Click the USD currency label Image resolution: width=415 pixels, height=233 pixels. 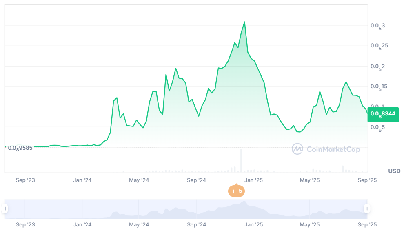click(x=394, y=171)
